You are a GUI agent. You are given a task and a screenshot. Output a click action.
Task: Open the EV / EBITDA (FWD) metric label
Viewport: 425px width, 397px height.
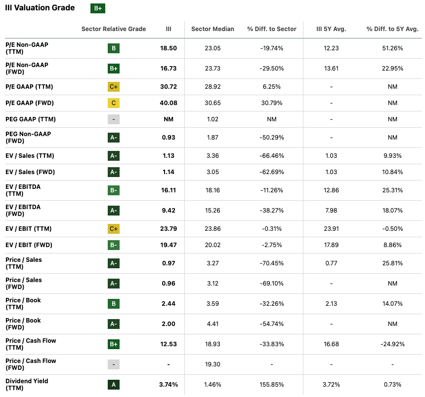click(23, 211)
